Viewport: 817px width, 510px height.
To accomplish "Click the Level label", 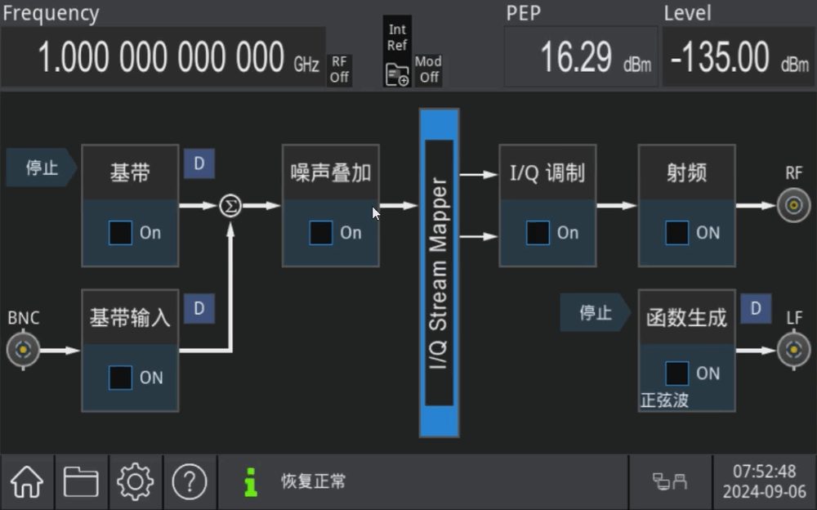I will 687,13.
